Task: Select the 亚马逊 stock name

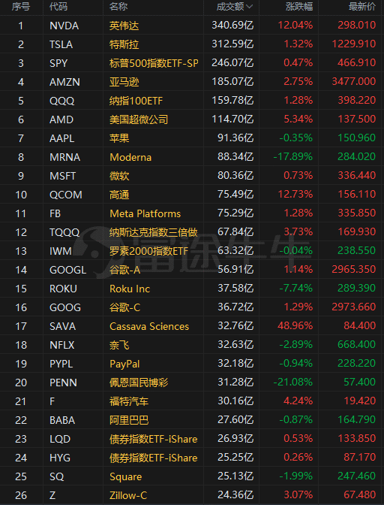Action: [x=124, y=82]
